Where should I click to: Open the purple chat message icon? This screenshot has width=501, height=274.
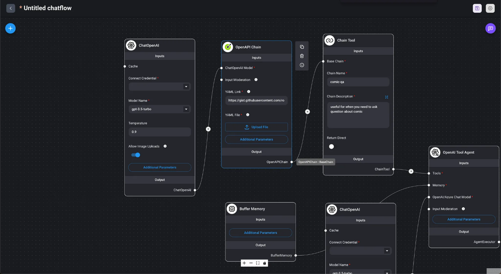(x=490, y=28)
